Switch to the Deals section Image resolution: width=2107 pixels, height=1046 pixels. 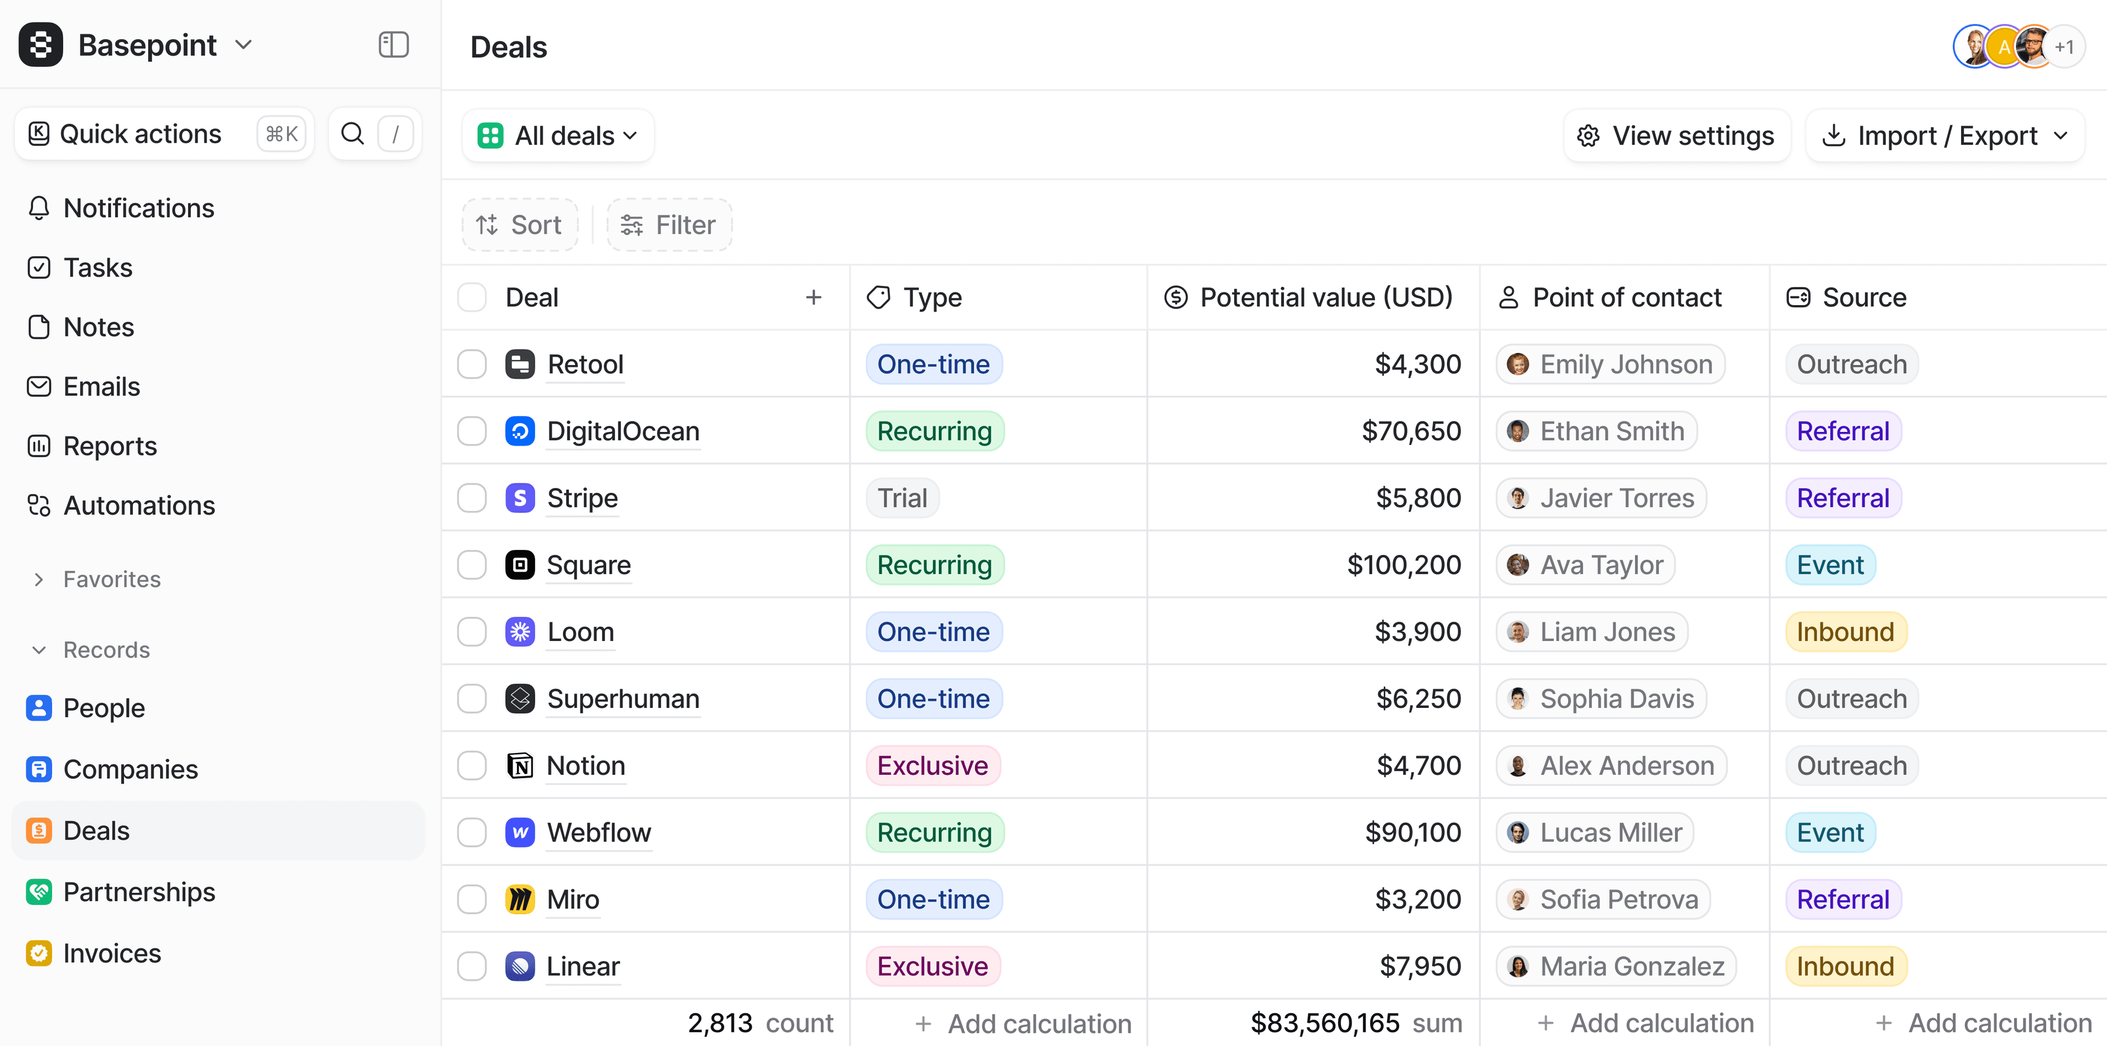[97, 830]
